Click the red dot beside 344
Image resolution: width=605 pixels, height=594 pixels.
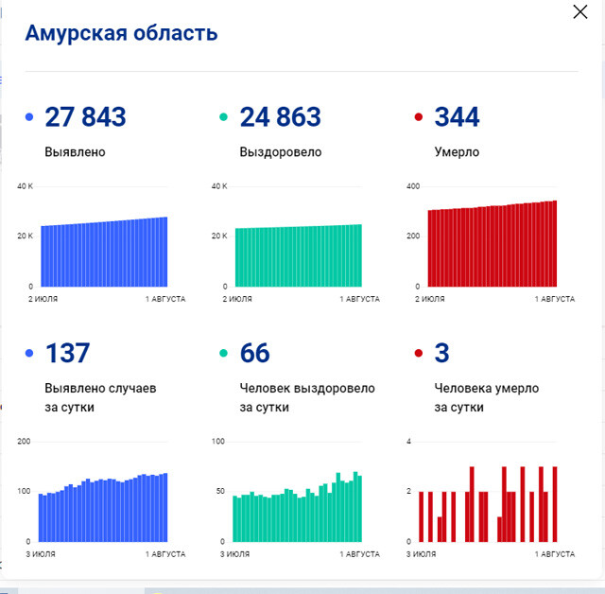(418, 116)
